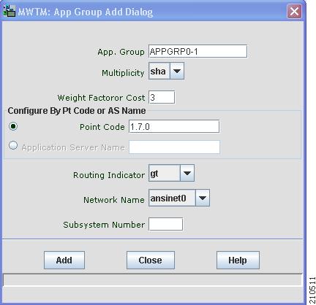The width and height of the screenshot is (316, 305).
Task: Click the App. Group text field
Action: (x=197, y=51)
